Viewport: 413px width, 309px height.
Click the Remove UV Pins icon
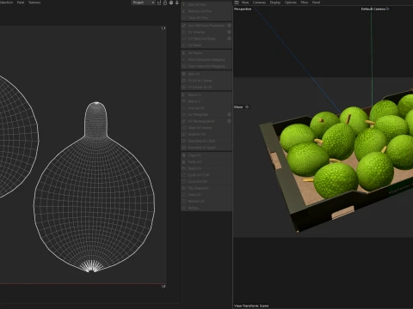pyautogui.click(x=184, y=11)
